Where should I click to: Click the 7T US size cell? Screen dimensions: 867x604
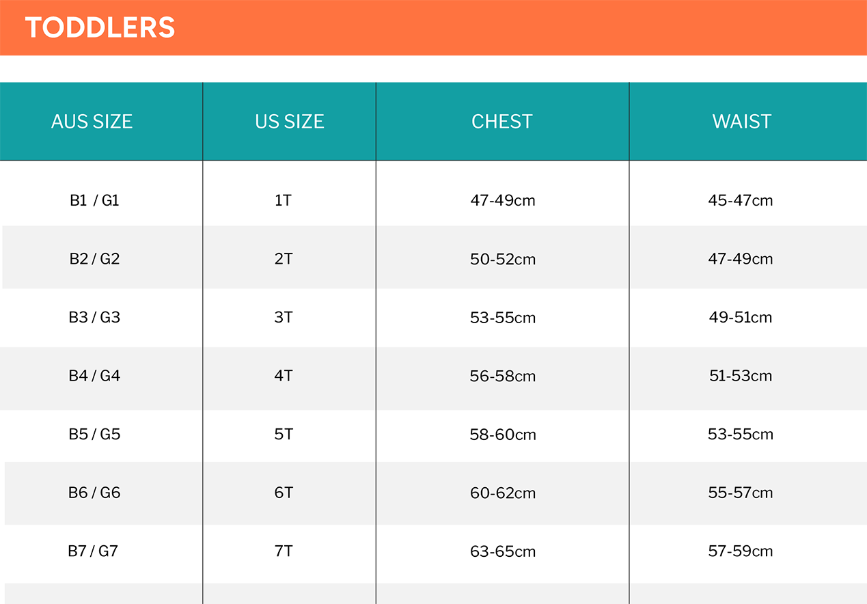[284, 551]
